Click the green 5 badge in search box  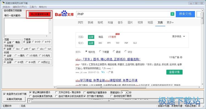tap(172, 14)
